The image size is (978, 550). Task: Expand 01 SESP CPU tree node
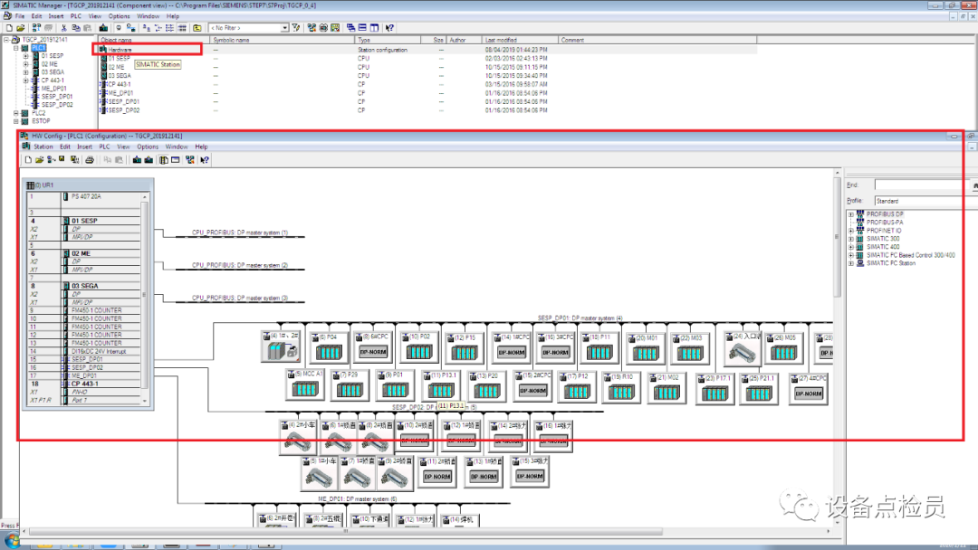tap(25, 56)
